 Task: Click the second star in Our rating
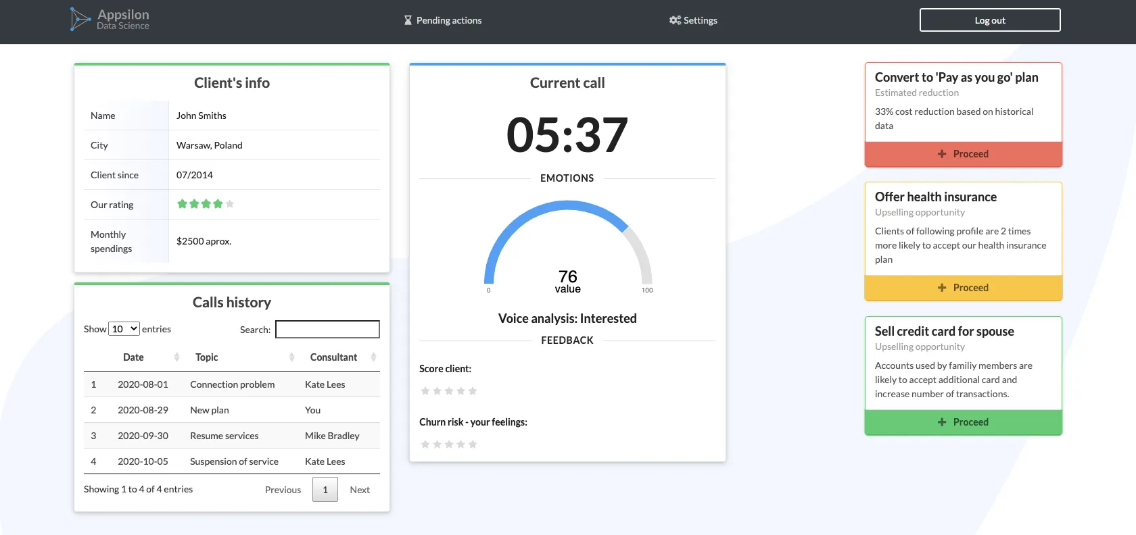pyautogui.click(x=194, y=204)
